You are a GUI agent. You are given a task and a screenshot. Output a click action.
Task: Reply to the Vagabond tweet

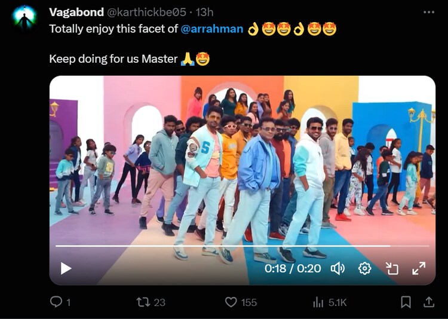[x=56, y=302]
